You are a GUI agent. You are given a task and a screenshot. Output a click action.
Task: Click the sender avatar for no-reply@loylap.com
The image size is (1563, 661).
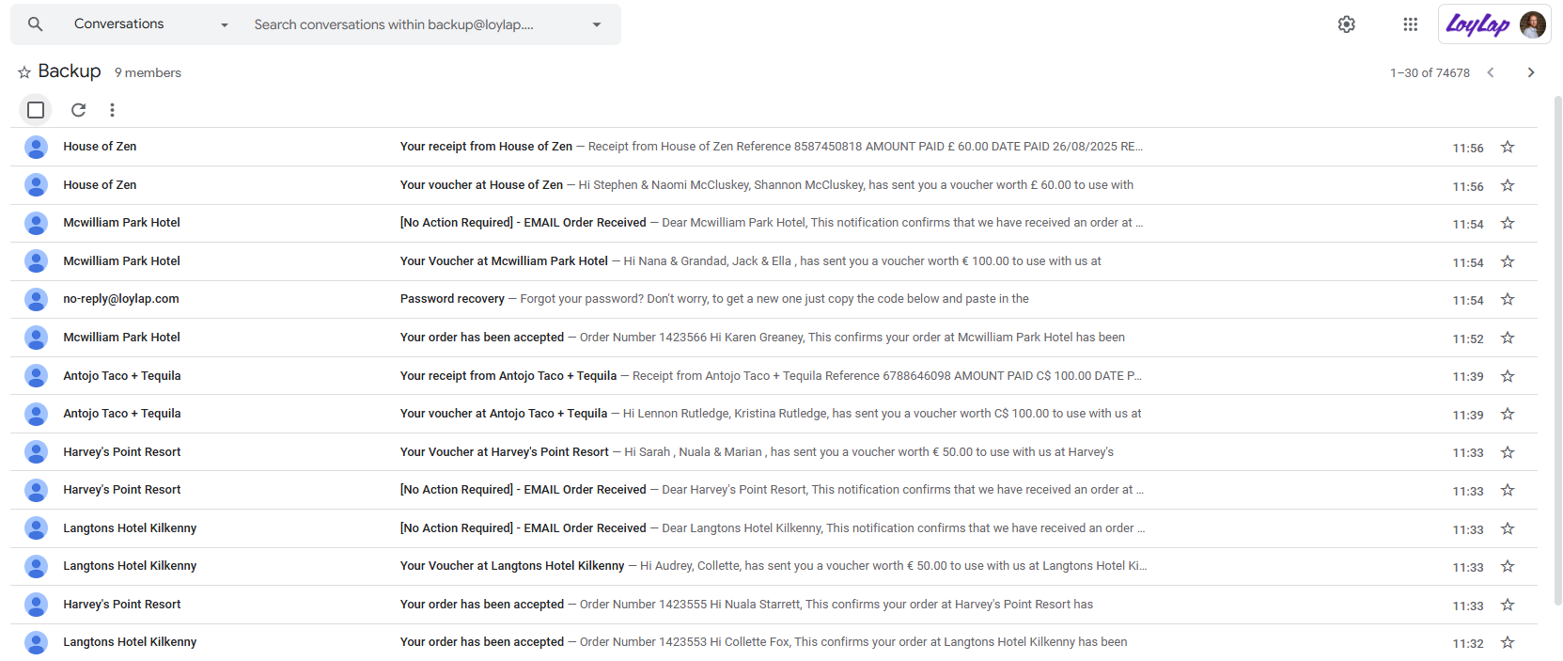[37, 300]
